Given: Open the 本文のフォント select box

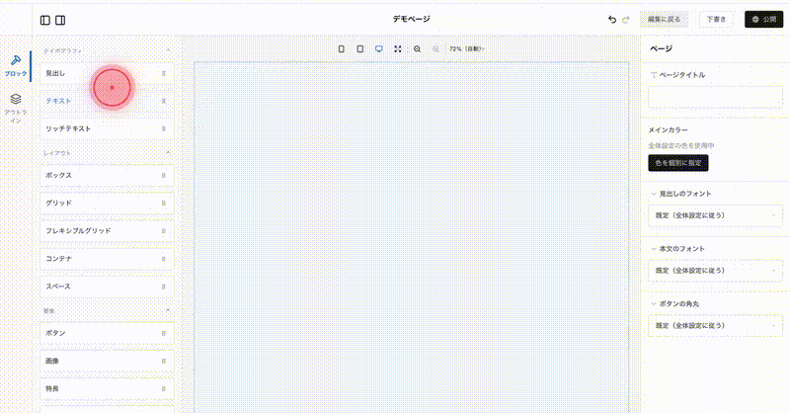Looking at the screenshot, I should [x=715, y=271].
